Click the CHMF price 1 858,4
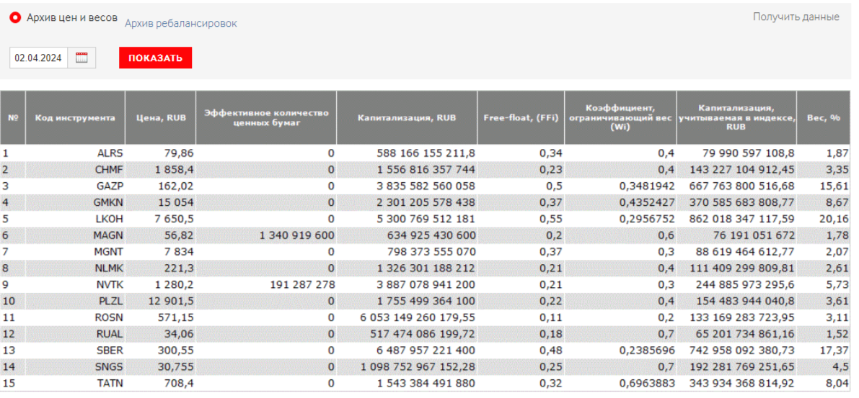The image size is (859, 398). (x=175, y=169)
